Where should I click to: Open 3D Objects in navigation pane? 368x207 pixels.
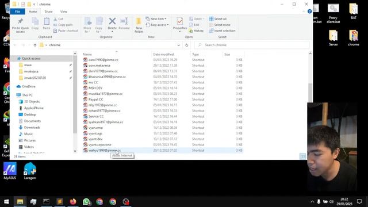pos(32,102)
